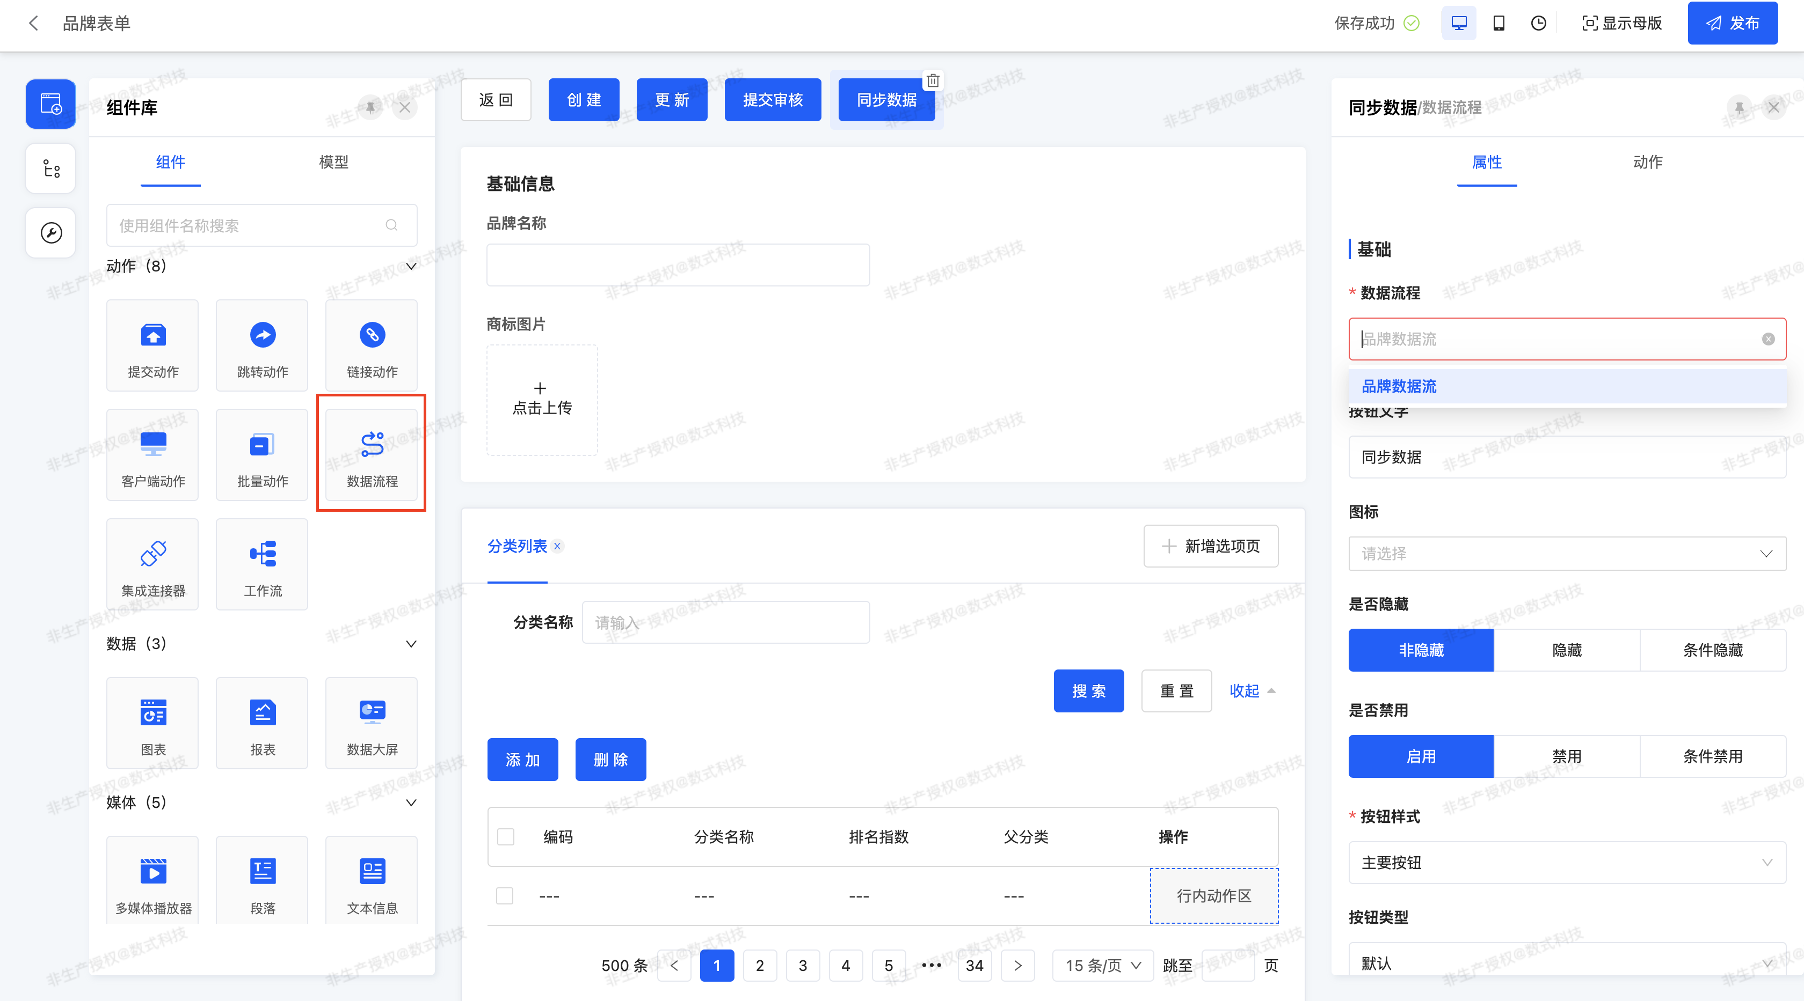This screenshot has height=1001, width=1804.
Task: Select the 链接动作 component
Action: pyautogui.click(x=372, y=345)
